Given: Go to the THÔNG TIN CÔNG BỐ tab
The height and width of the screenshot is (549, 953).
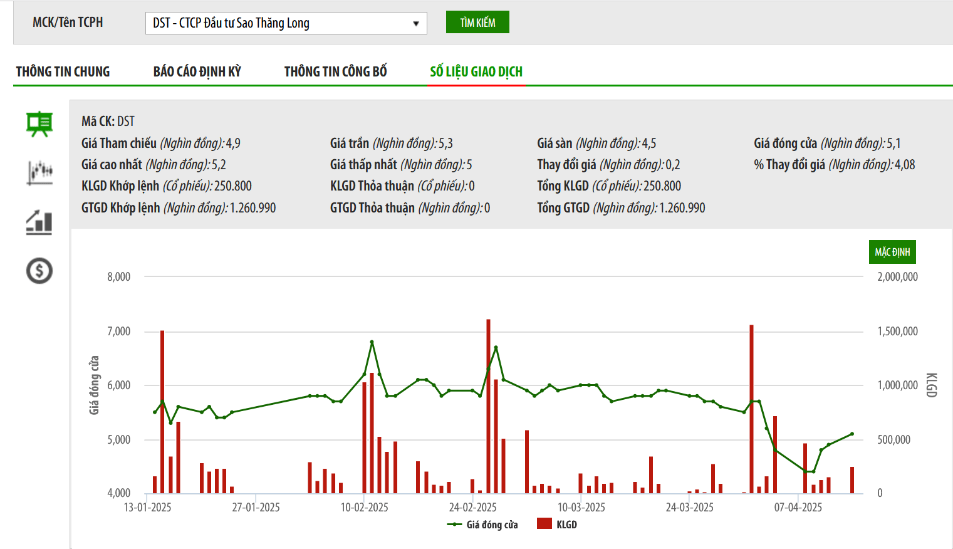Looking at the screenshot, I should click(335, 71).
